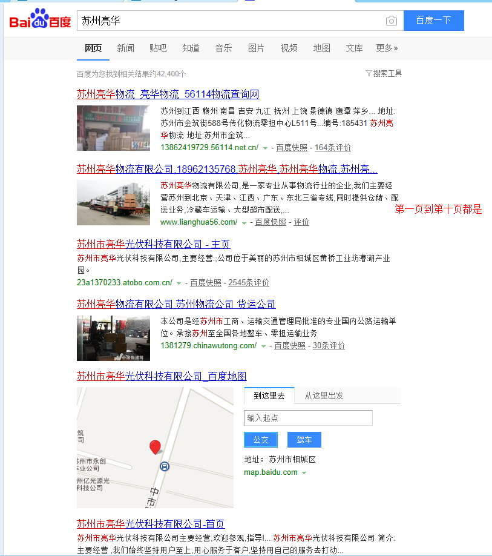This screenshot has width=492, height=556.
Task: Click the bus stop icon on map
Action: [x=165, y=466]
